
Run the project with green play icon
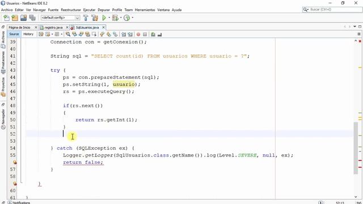point(104,18)
